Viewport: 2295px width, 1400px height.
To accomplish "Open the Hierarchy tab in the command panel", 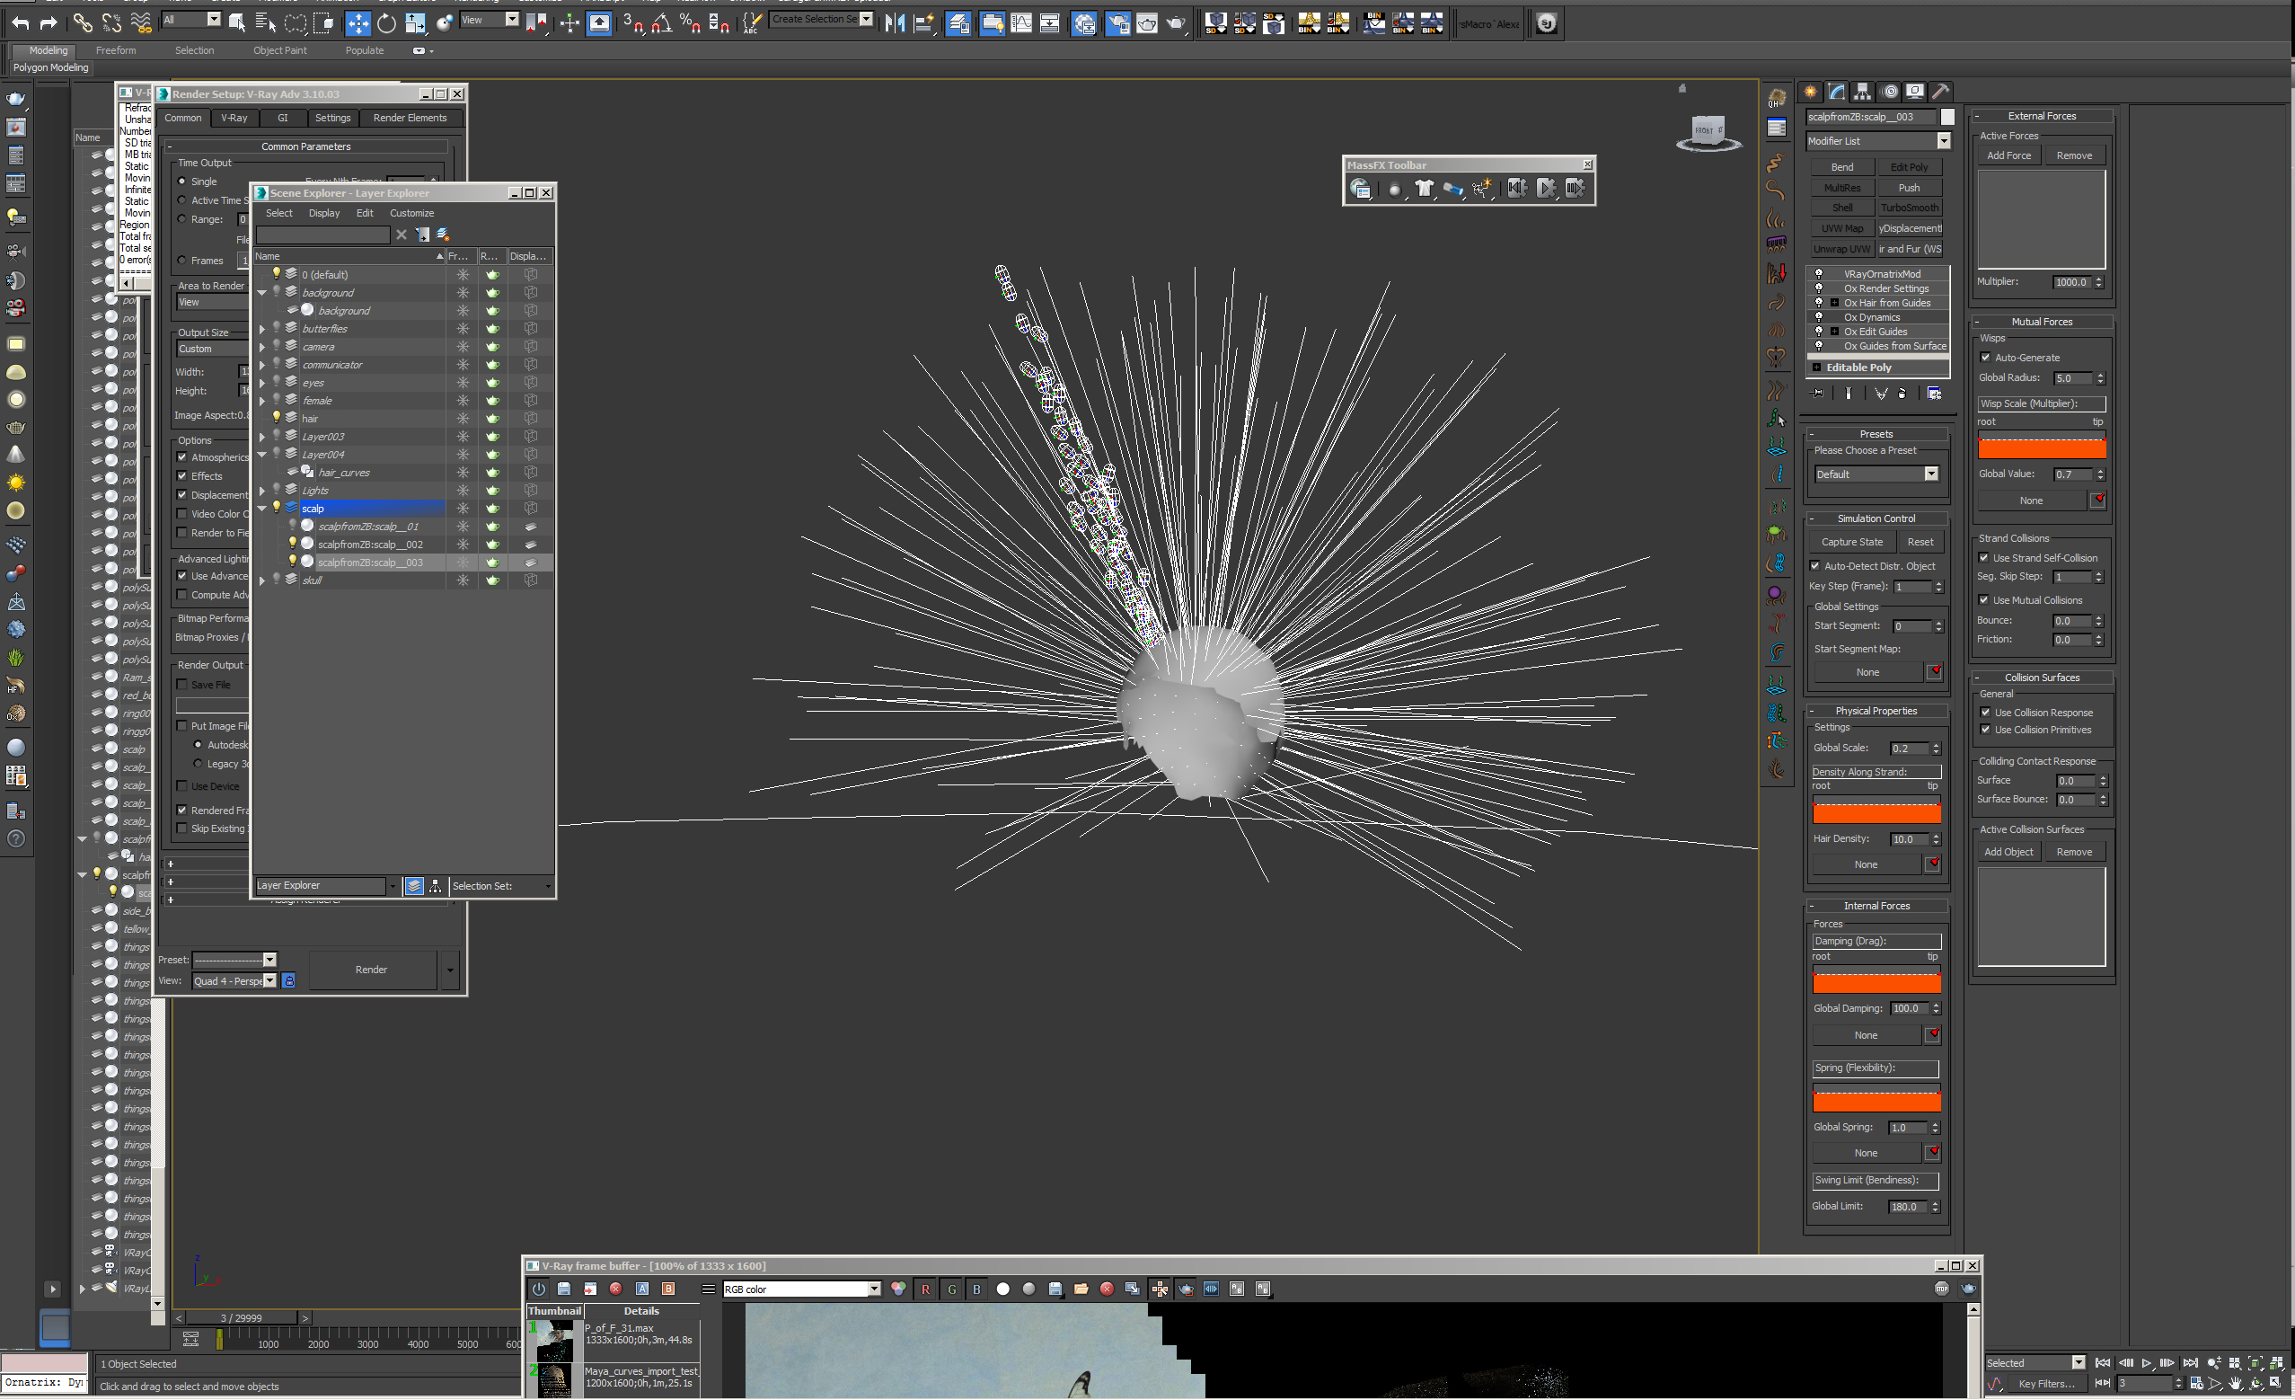I will (x=1861, y=92).
